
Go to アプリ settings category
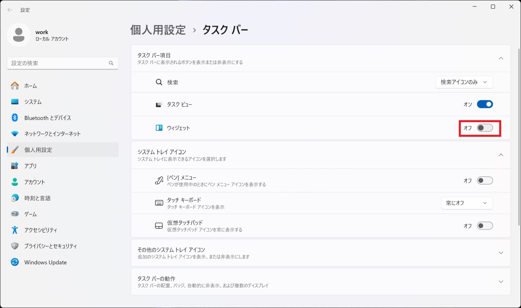[x=30, y=166]
